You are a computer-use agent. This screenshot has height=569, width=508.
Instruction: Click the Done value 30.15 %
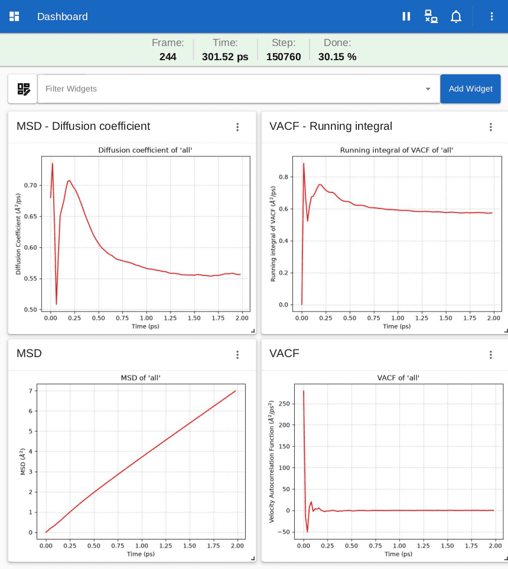click(x=337, y=57)
